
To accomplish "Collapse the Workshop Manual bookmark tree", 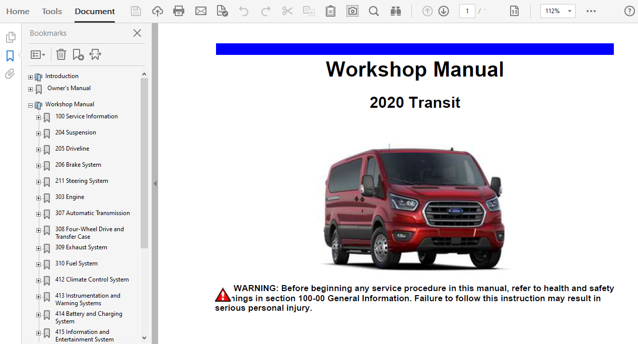I will point(30,105).
